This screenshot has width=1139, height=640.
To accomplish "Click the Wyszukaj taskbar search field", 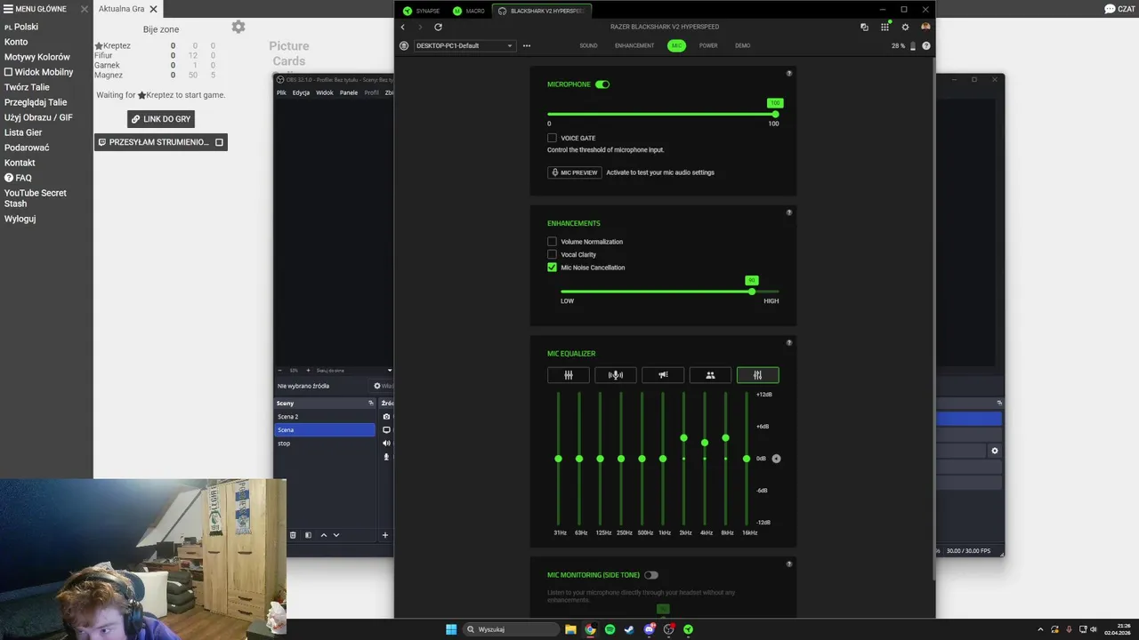I will click(x=513, y=629).
